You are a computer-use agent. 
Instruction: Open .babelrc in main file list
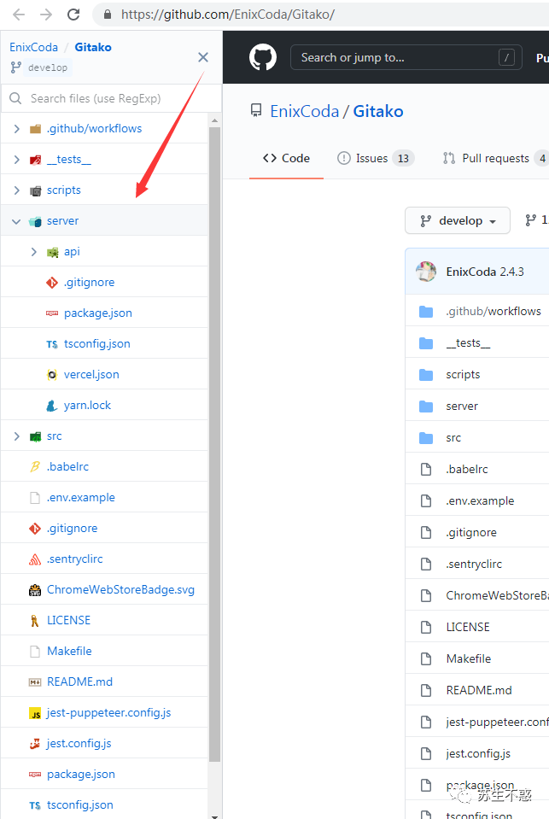[x=467, y=469]
